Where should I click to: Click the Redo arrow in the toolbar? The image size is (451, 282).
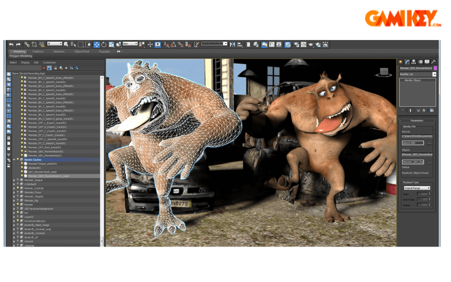pos(18,45)
